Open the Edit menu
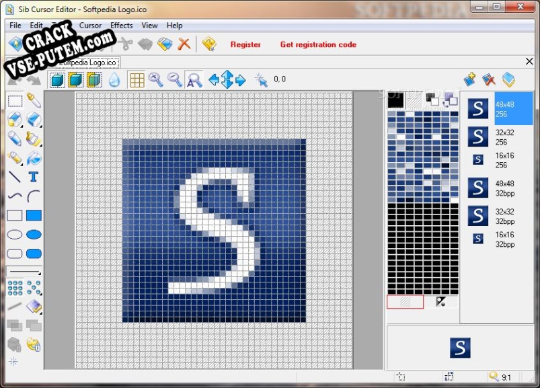 [36, 26]
